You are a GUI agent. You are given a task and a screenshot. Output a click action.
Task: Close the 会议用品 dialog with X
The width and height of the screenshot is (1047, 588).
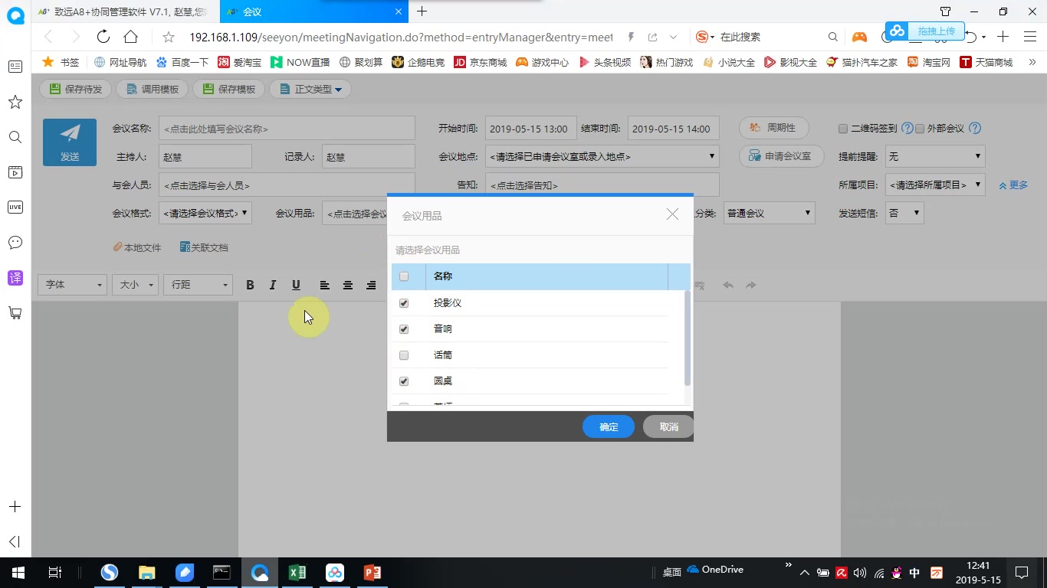pyautogui.click(x=672, y=214)
